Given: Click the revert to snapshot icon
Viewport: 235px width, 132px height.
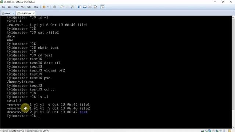Looking at the screenshot, I should (x=67, y=7).
